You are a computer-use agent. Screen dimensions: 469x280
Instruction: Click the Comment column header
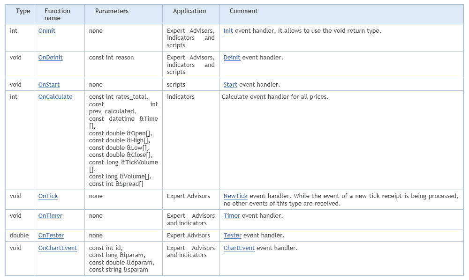[243, 11]
